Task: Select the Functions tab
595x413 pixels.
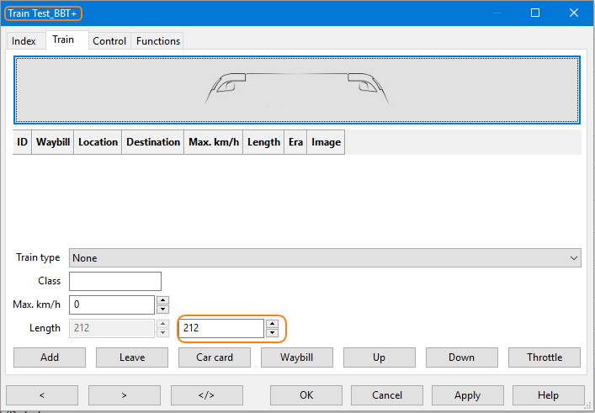Action: 158,40
